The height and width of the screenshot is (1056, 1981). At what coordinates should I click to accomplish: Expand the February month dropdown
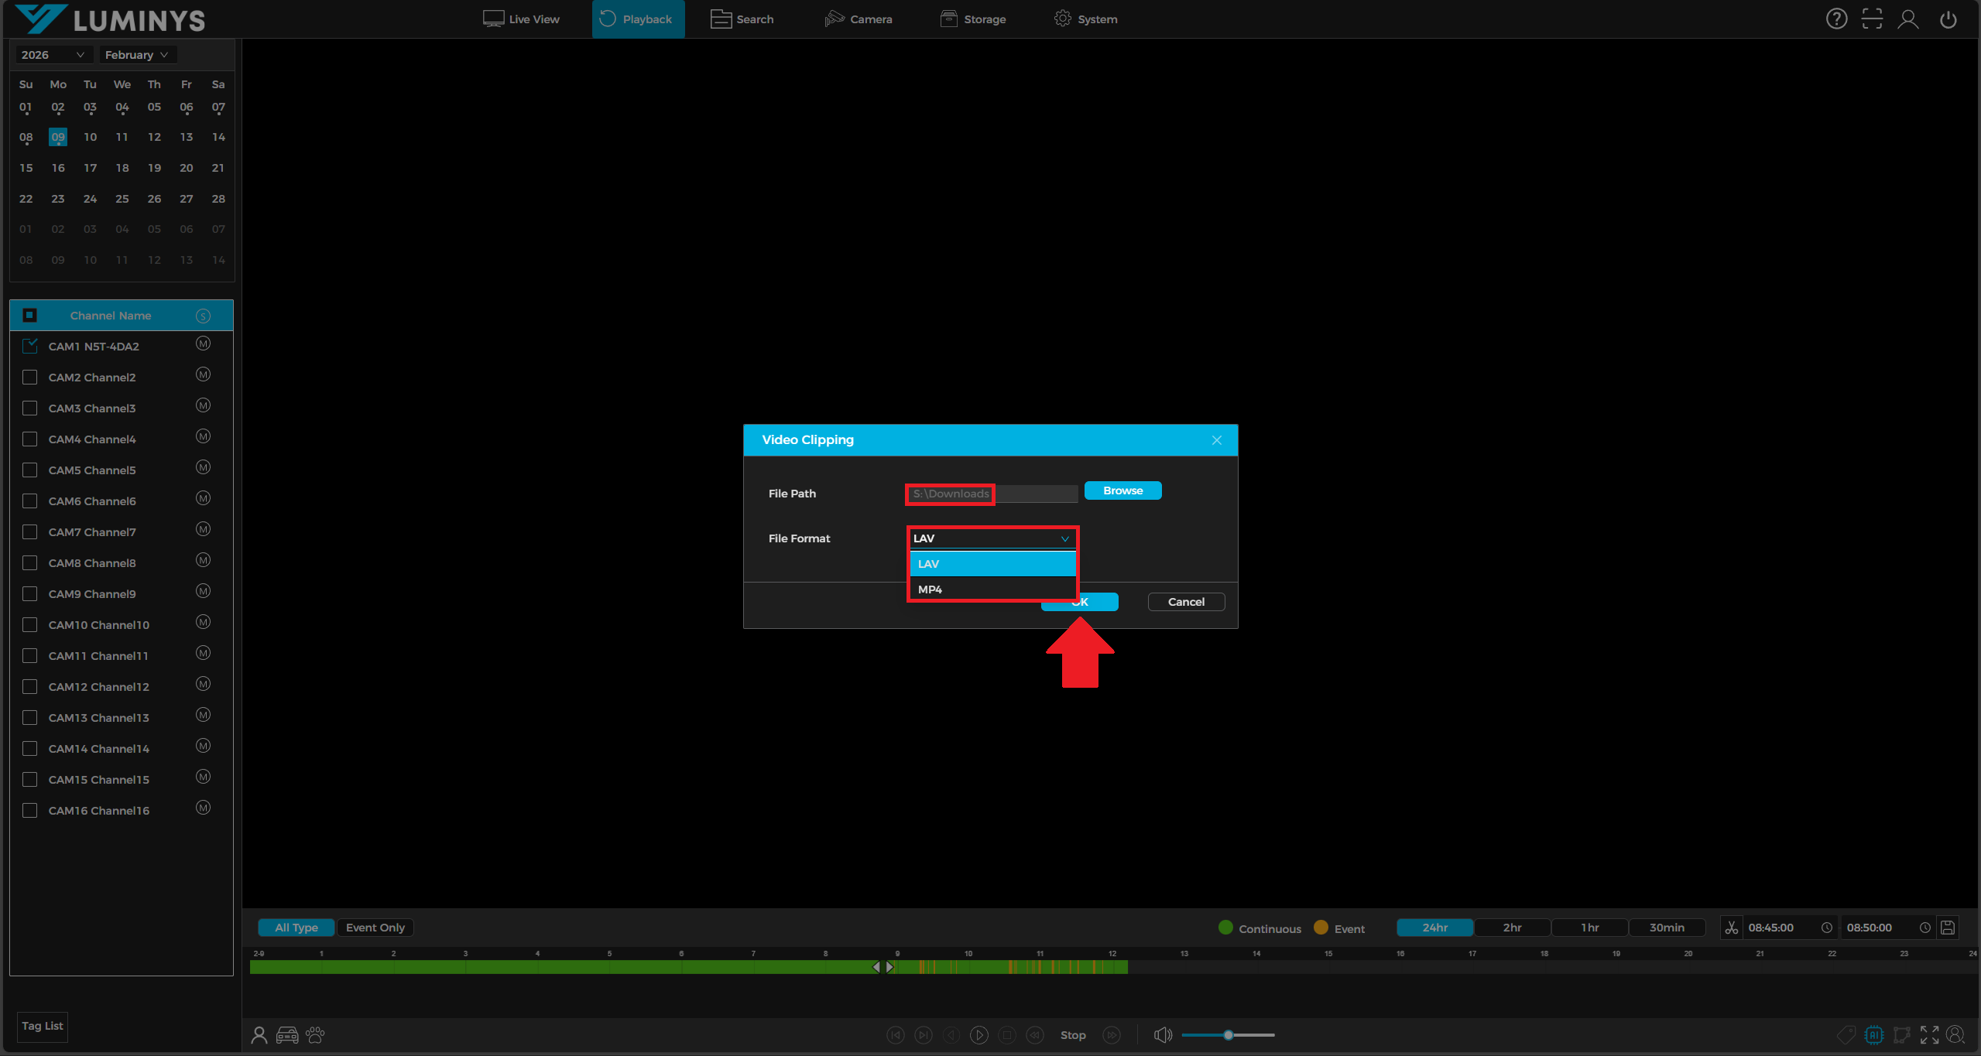pyautogui.click(x=136, y=55)
